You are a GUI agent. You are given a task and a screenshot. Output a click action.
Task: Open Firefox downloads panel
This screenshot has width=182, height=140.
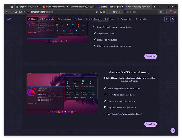point(161,12)
